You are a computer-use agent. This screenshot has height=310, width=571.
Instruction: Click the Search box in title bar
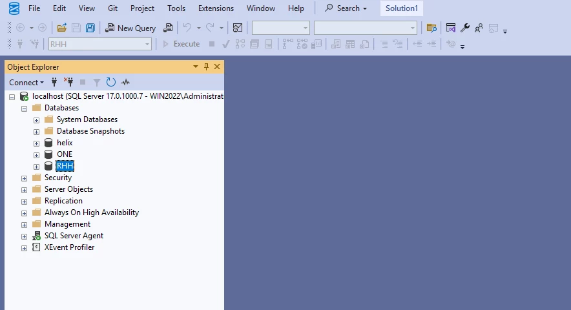tap(346, 8)
